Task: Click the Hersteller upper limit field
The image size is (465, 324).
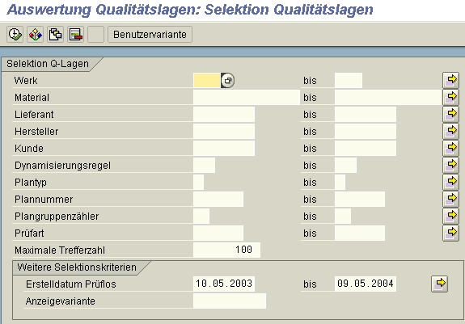Action: point(366,131)
